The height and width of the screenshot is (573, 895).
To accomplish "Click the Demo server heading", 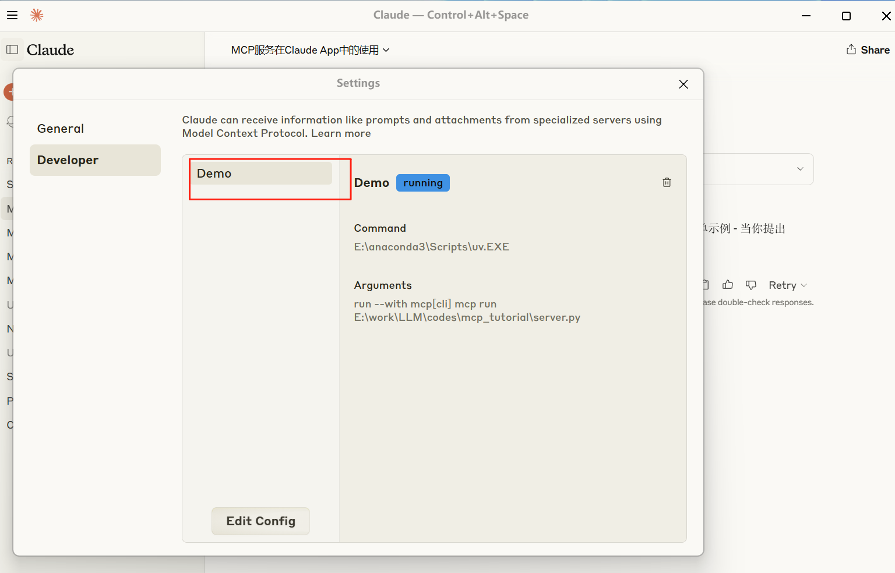I will (x=371, y=183).
